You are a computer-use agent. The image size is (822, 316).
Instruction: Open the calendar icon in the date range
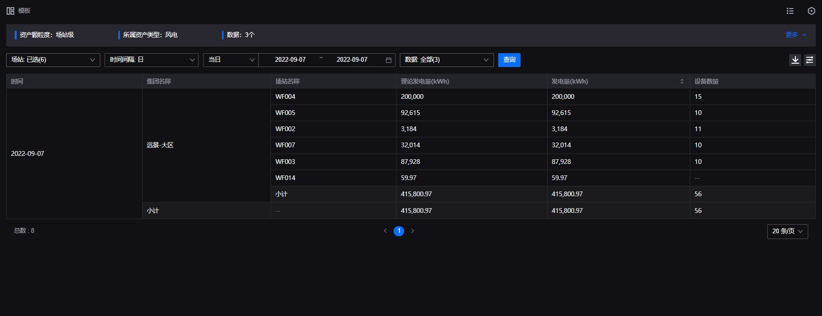point(388,60)
